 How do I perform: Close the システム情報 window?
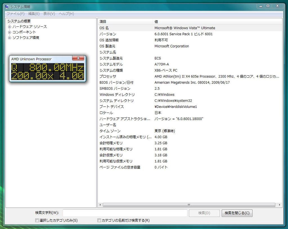click(x=278, y=6)
